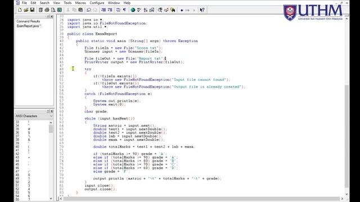360x202 pixels.
Task: Close the ANSI Characters clip library pane
Action: click(52, 111)
